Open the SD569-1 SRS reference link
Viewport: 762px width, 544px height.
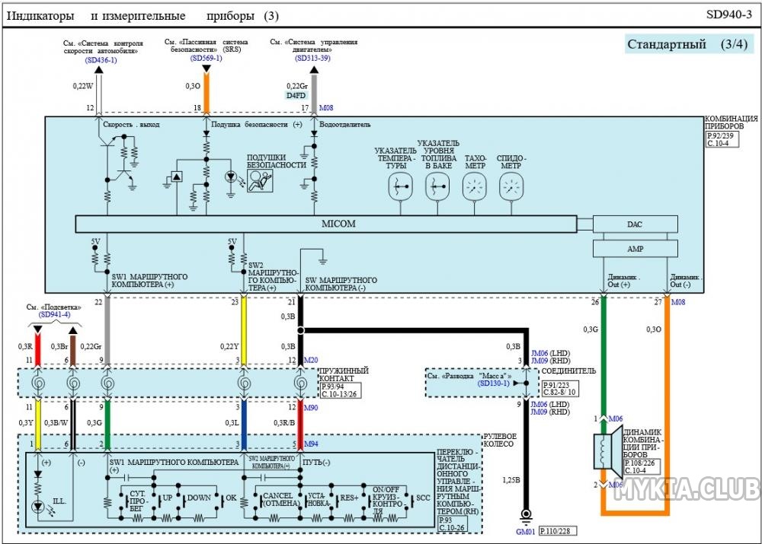click(x=206, y=59)
